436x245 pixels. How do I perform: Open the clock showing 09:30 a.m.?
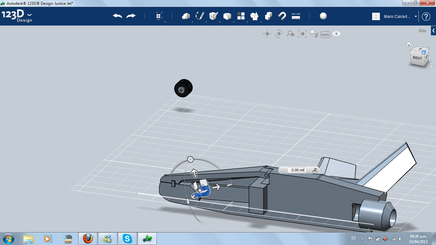[x=418, y=239]
